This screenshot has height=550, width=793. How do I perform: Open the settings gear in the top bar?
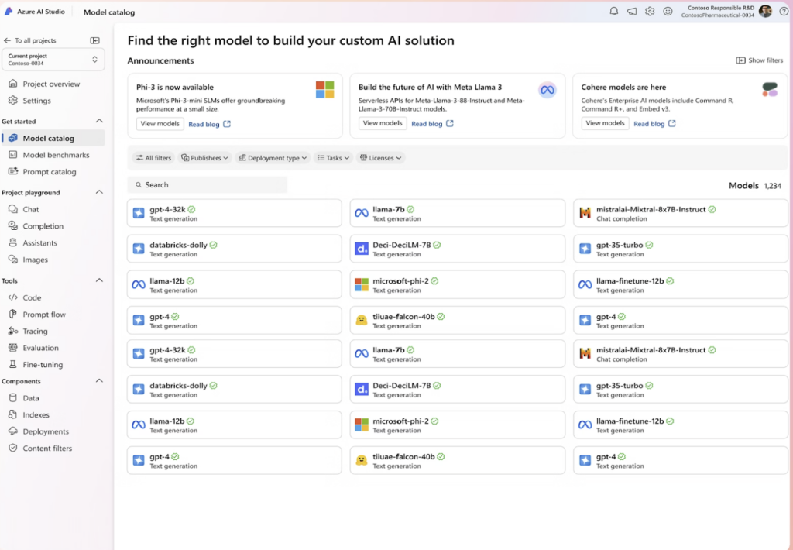(650, 11)
